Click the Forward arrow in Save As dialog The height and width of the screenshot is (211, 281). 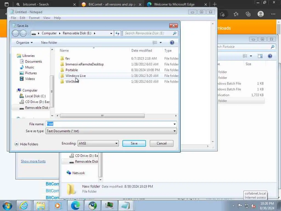[23, 33]
